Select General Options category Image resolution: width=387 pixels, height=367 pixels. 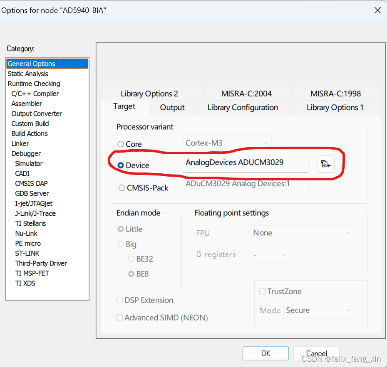click(47, 64)
